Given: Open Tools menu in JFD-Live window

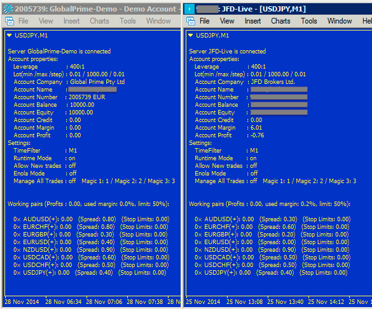Looking at the screenshot, I should tap(309, 21).
